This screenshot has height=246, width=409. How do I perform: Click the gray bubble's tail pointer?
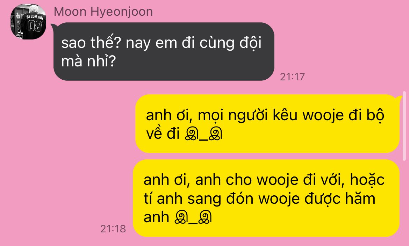[x=53, y=26]
